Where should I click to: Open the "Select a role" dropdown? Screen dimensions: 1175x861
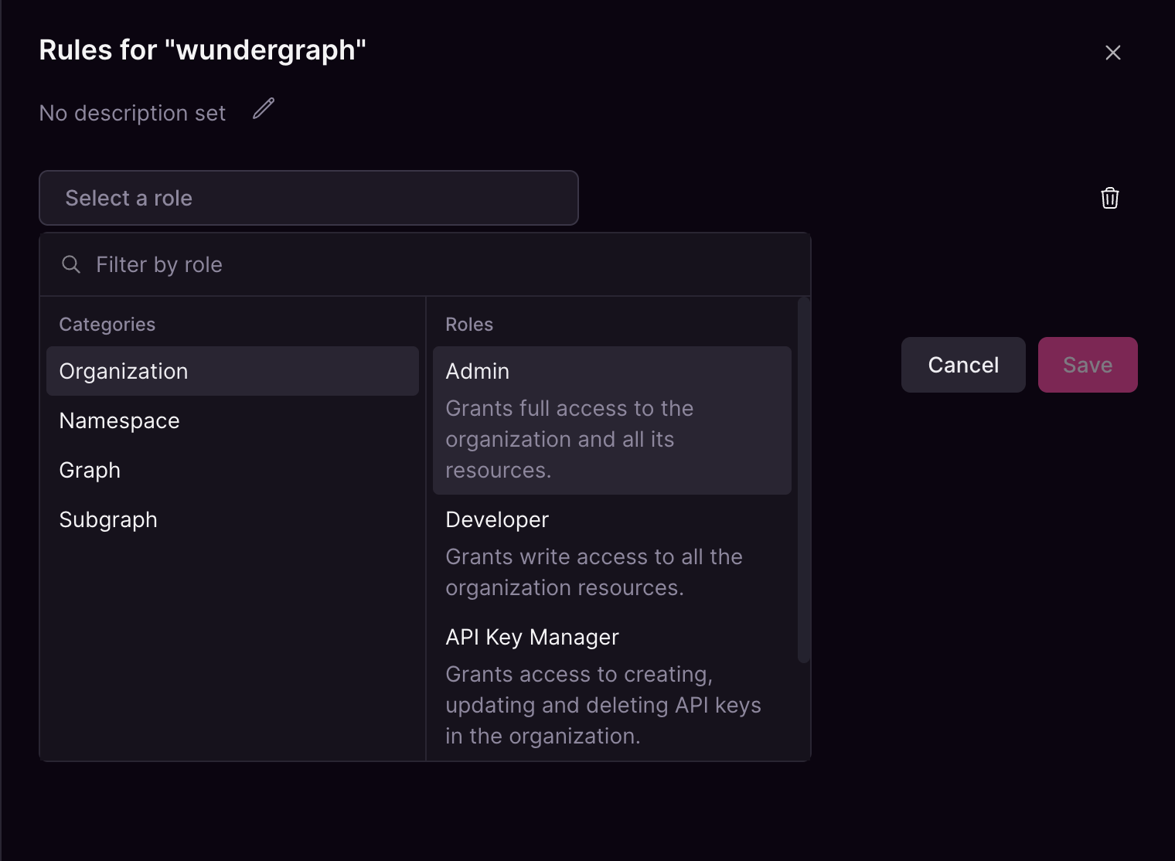click(x=308, y=198)
